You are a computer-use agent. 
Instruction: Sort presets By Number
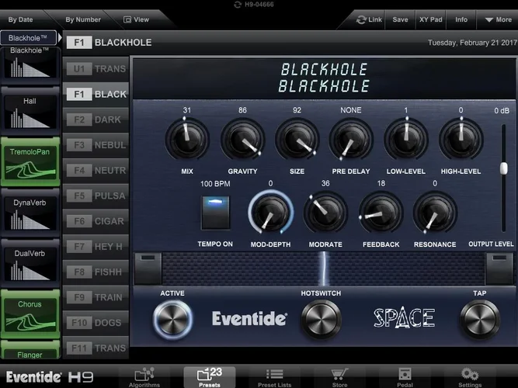[83, 19]
